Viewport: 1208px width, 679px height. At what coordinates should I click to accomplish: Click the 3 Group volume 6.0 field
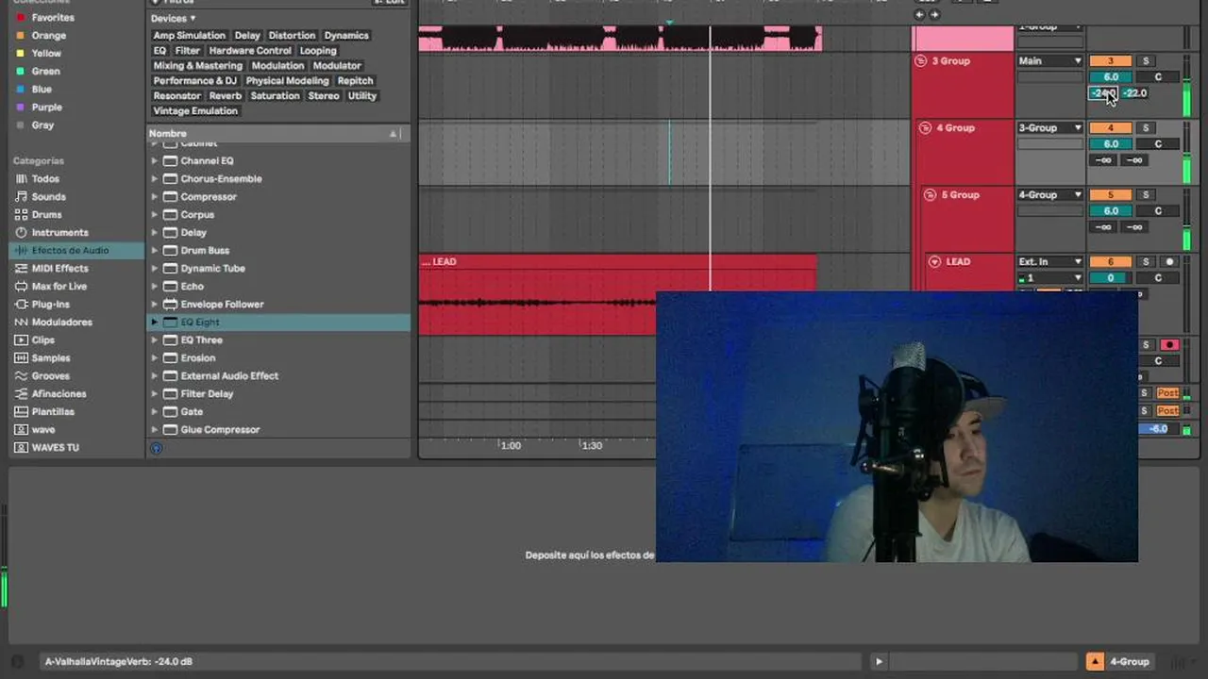click(1111, 77)
